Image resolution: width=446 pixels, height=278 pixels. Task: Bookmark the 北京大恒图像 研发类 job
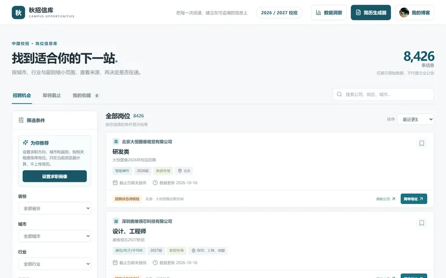pyautogui.click(x=421, y=143)
